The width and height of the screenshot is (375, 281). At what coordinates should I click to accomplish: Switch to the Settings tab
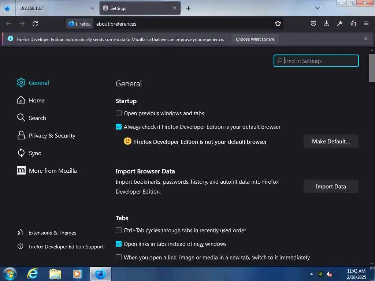[140, 8]
